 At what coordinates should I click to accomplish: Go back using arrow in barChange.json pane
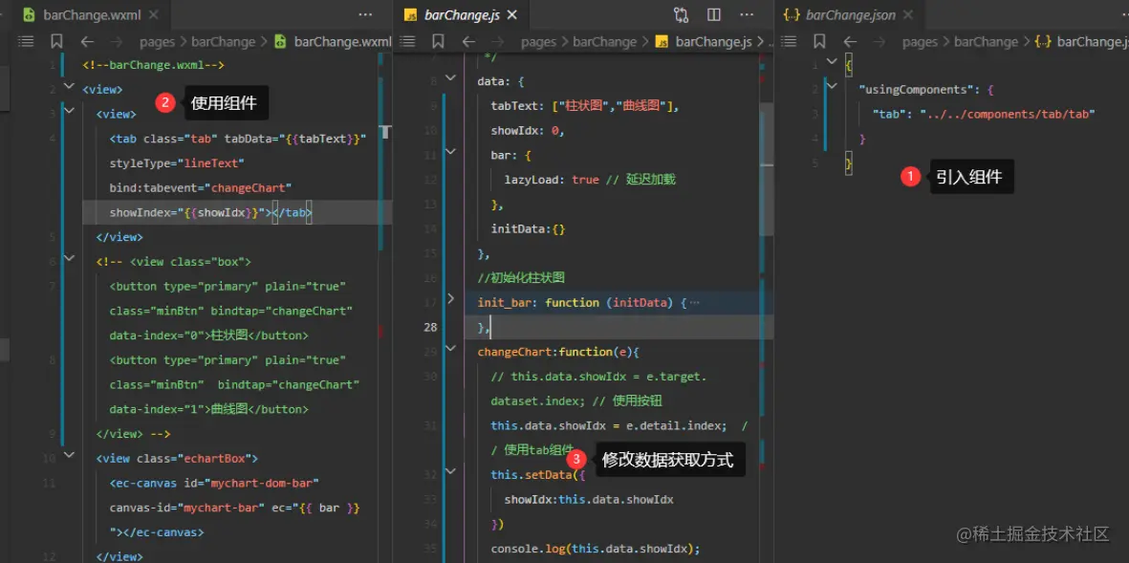coord(851,42)
